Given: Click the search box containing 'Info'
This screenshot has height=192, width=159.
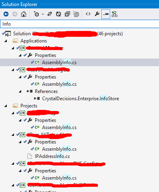Looking at the screenshot, I should (80, 24).
